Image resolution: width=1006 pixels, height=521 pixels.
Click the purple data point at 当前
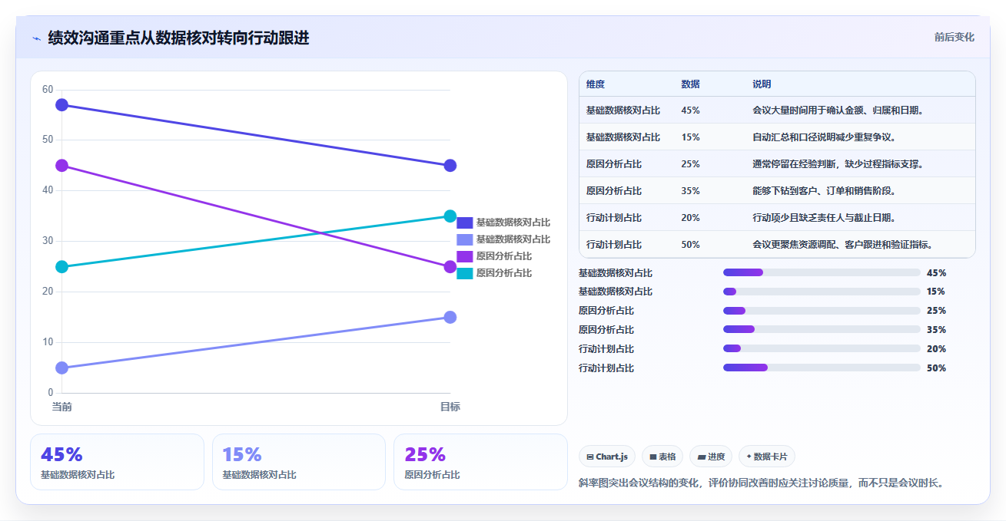[62, 166]
